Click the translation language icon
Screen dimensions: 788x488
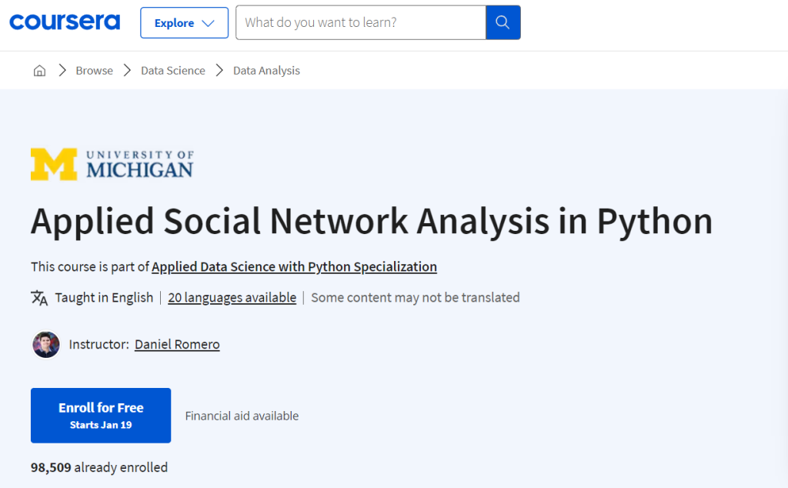tap(36, 297)
